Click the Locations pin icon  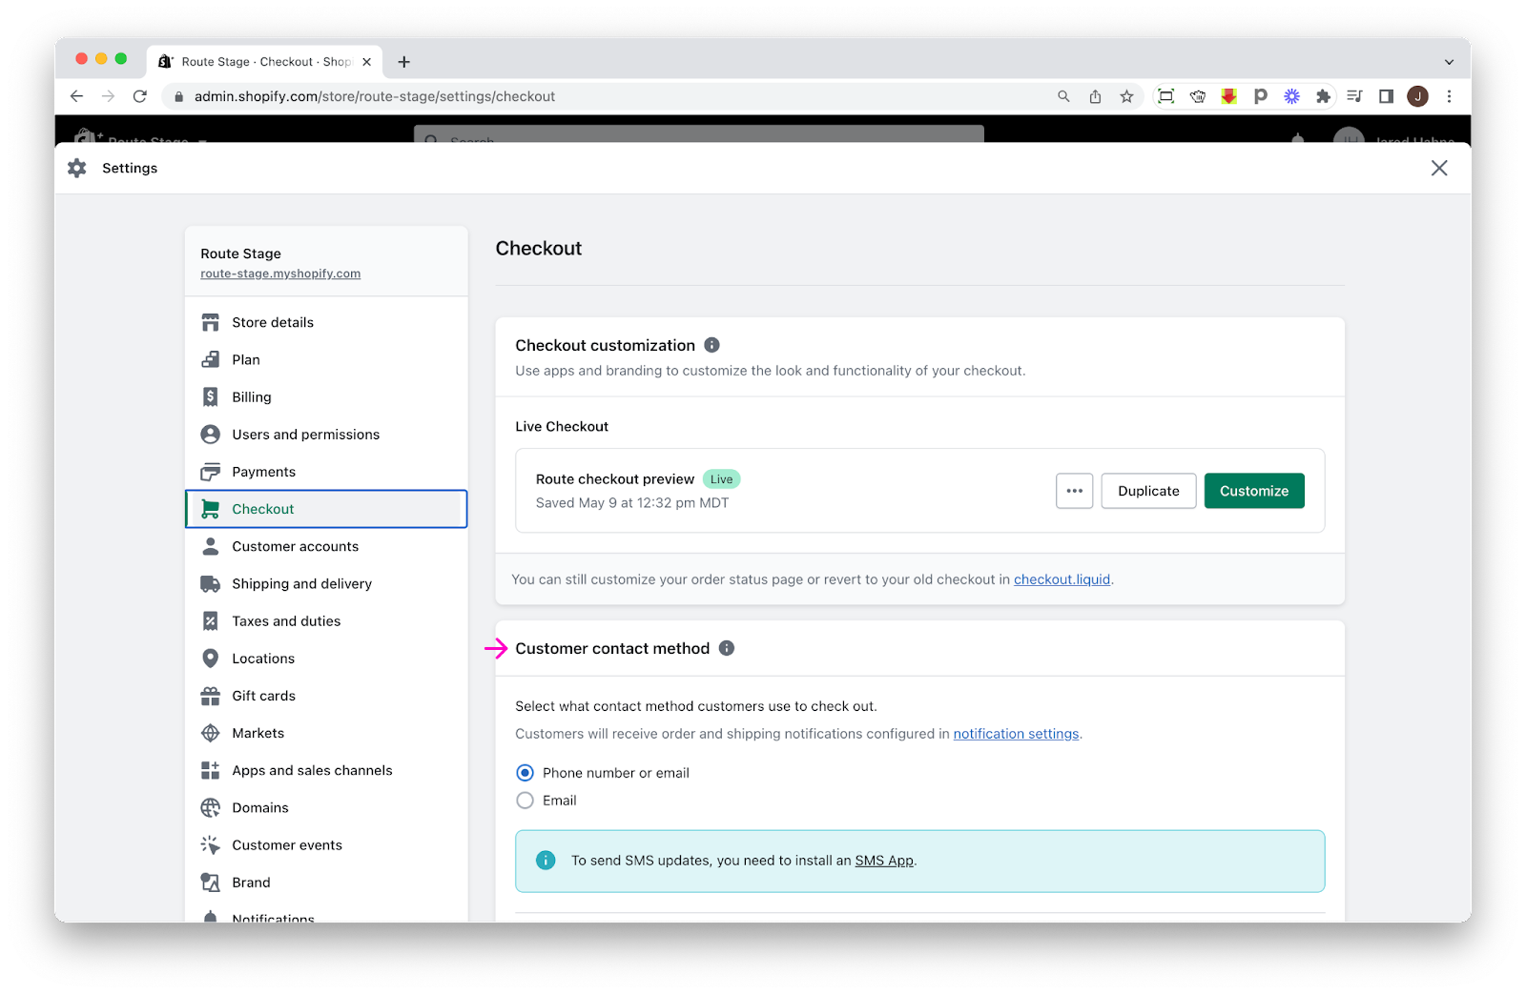[x=210, y=659]
